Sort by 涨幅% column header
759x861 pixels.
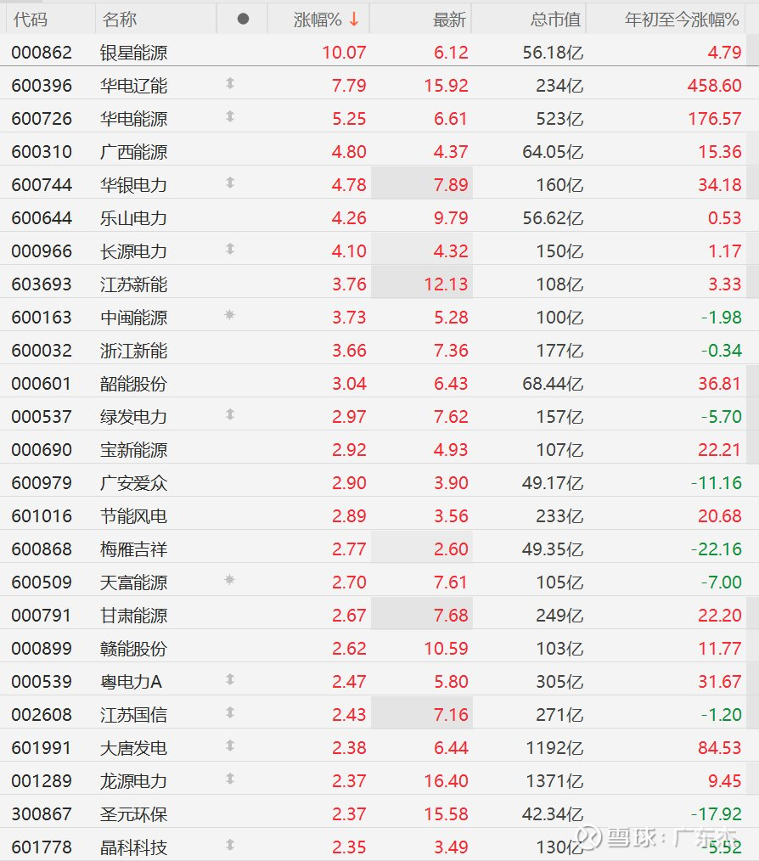click(x=318, y=20)
